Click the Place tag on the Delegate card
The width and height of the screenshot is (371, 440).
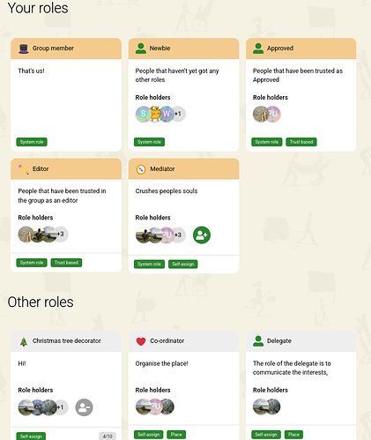(293, 435)
